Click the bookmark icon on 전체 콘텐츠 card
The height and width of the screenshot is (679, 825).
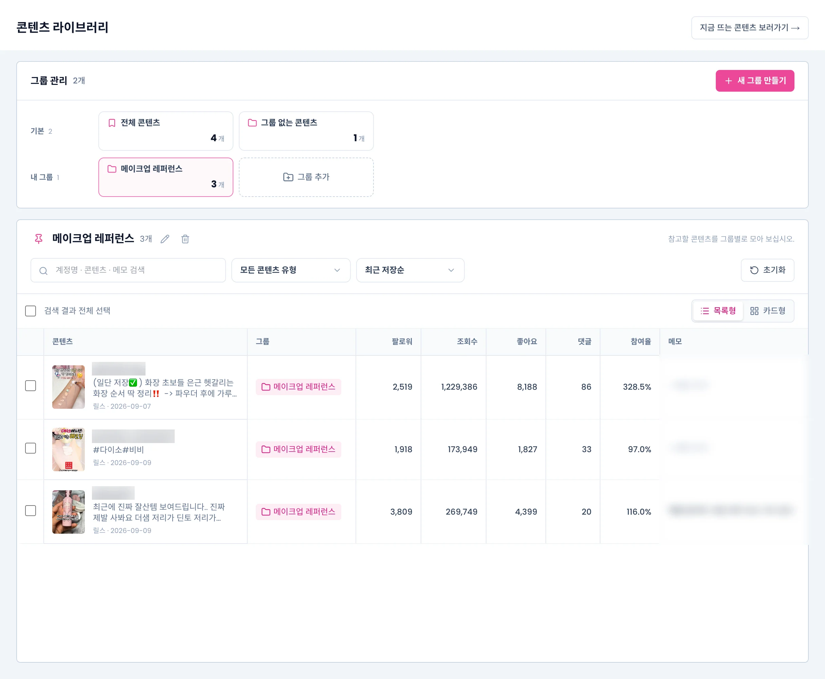[112, 123]
